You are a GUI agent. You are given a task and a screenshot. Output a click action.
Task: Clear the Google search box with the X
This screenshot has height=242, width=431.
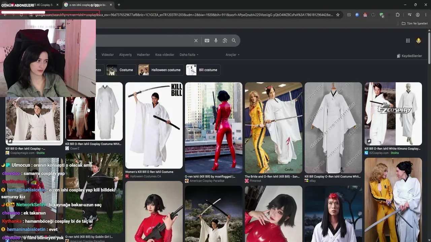196,41
